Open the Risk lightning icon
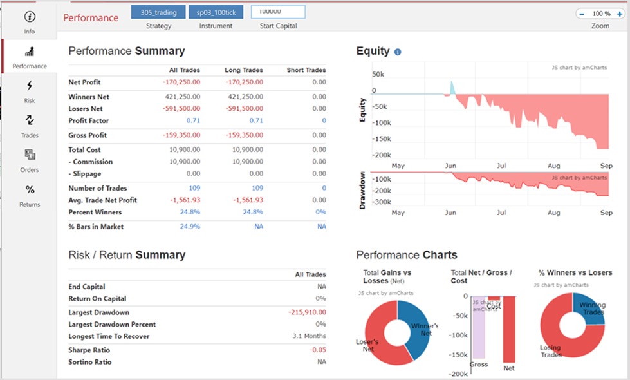 (30, 85)
